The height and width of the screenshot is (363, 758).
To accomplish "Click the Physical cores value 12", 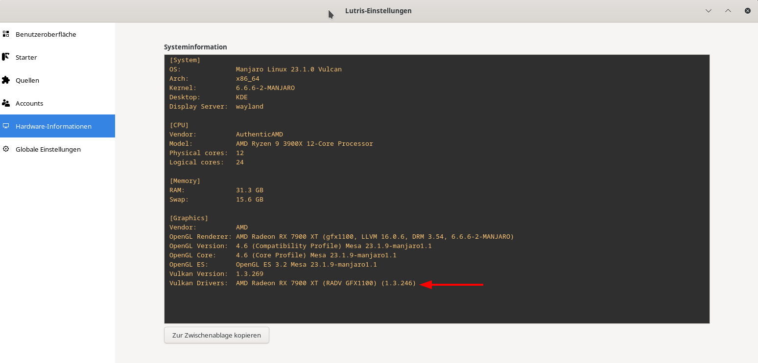I will 240,153.
